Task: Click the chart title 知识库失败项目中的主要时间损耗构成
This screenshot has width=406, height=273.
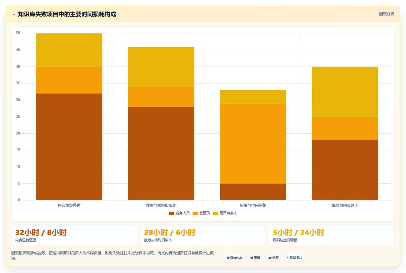Action: click(67, 14)
